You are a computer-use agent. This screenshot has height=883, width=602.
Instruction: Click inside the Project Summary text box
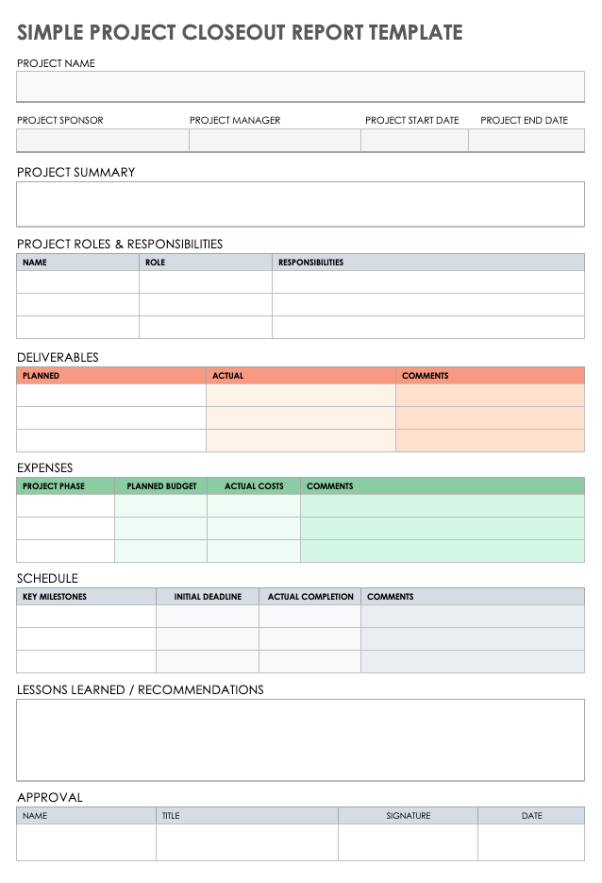300,204
